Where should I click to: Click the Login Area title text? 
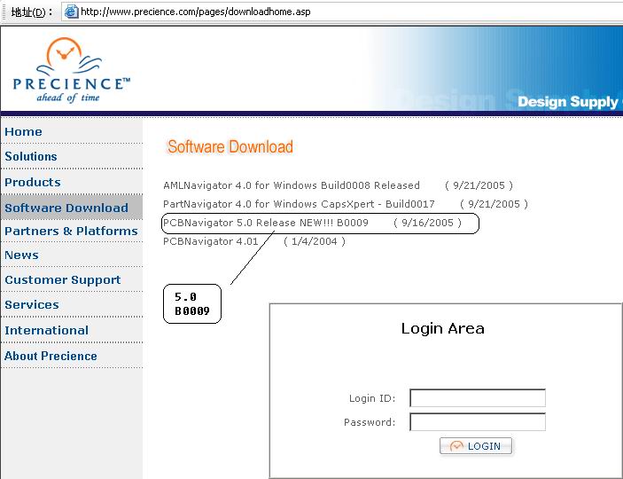(x=442, y=328)
